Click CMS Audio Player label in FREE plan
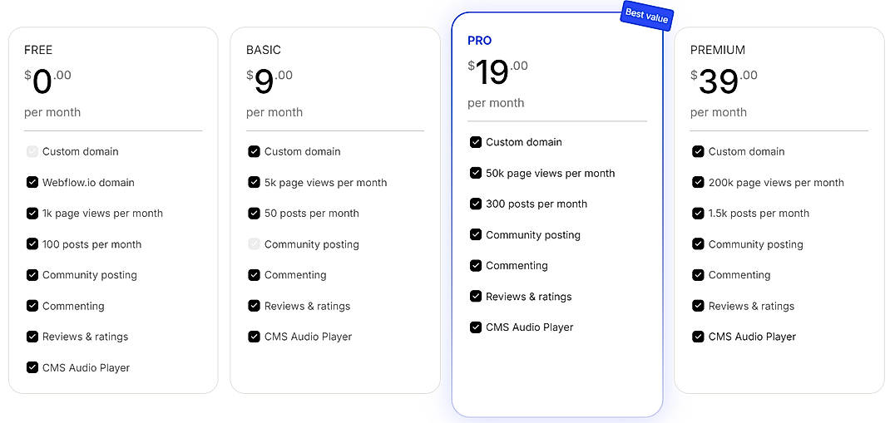This screenshot has height=423, width=890. 87,367
